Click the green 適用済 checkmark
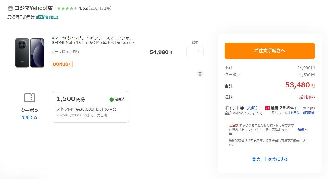The height and width of the screenshot is (179, 328). 112,99
